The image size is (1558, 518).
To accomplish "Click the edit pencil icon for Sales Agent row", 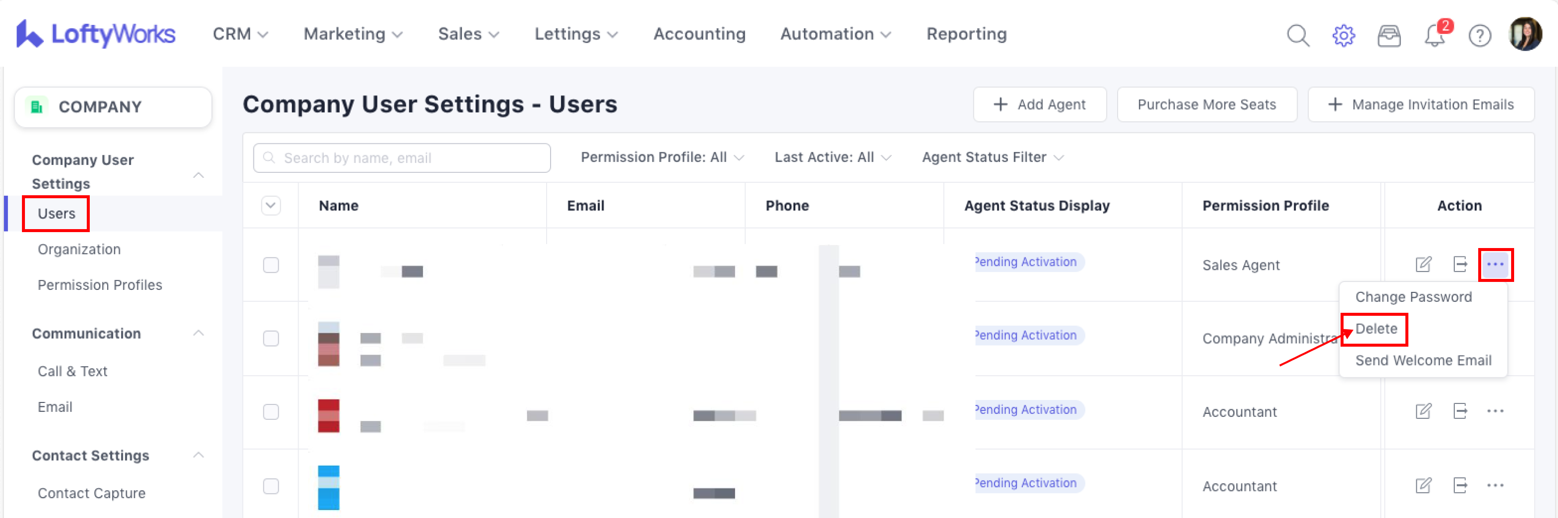I will click(x=1423, y=264).
